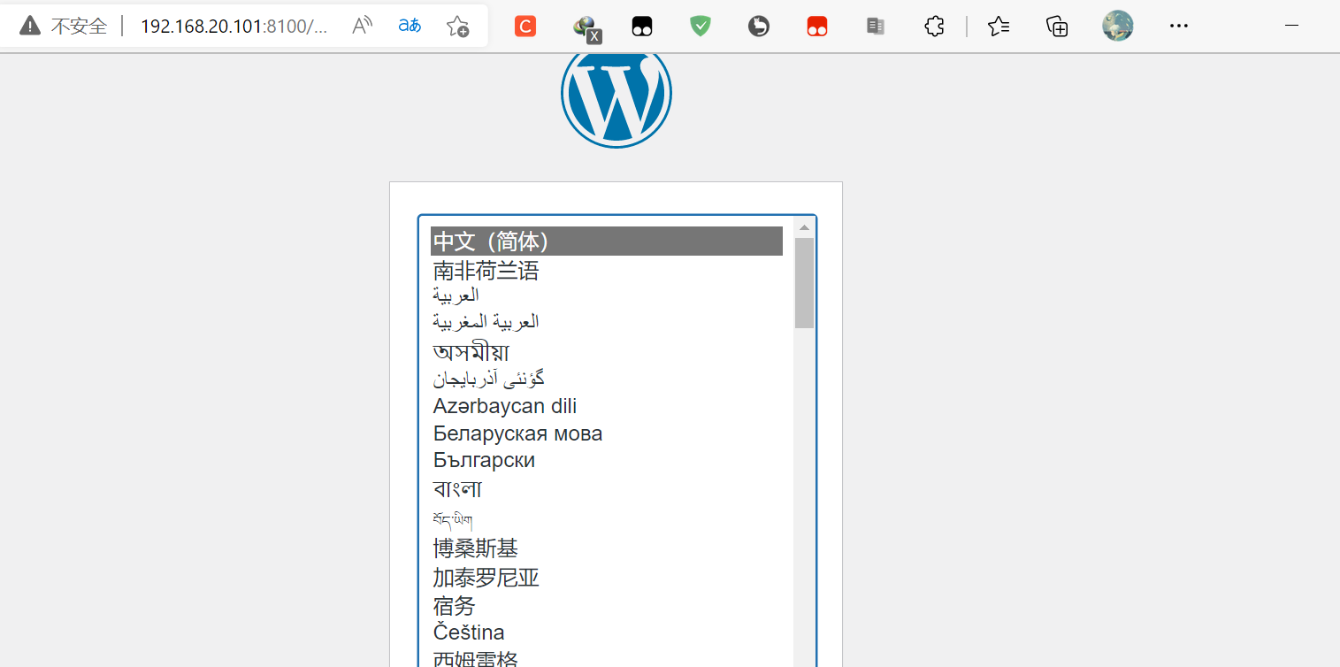1340x667 pixels.
Task: Minimize the browser window
Action: click(x=1291, y=27)
